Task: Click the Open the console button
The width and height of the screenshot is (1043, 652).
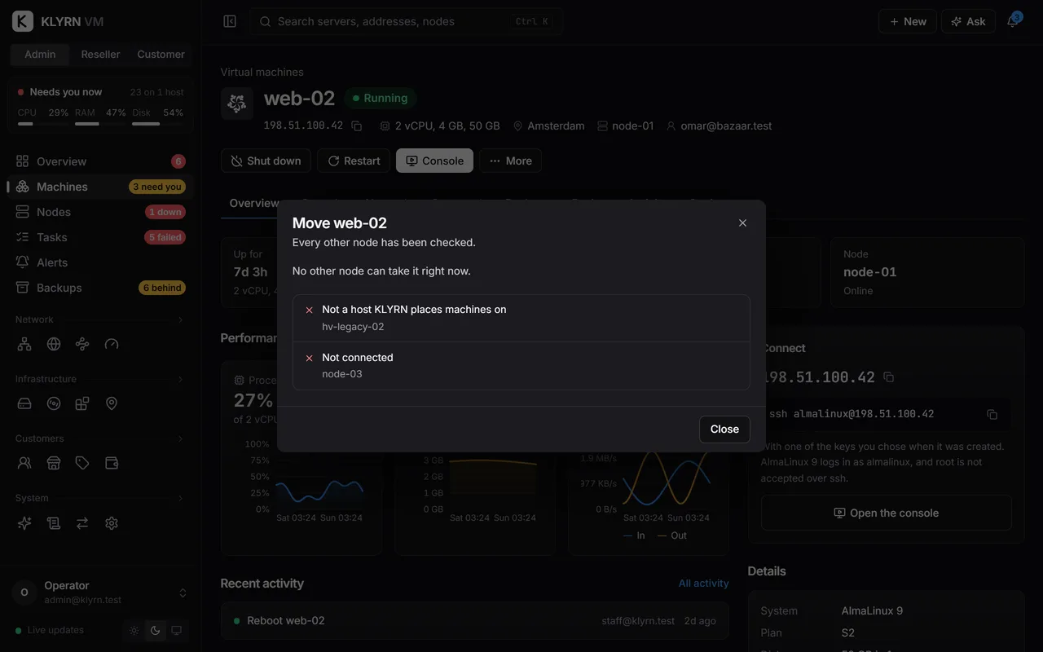Action: [886, 513]
